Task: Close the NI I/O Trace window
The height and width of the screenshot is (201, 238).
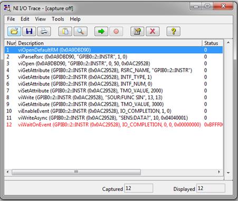Action: [x=223, y=6]
